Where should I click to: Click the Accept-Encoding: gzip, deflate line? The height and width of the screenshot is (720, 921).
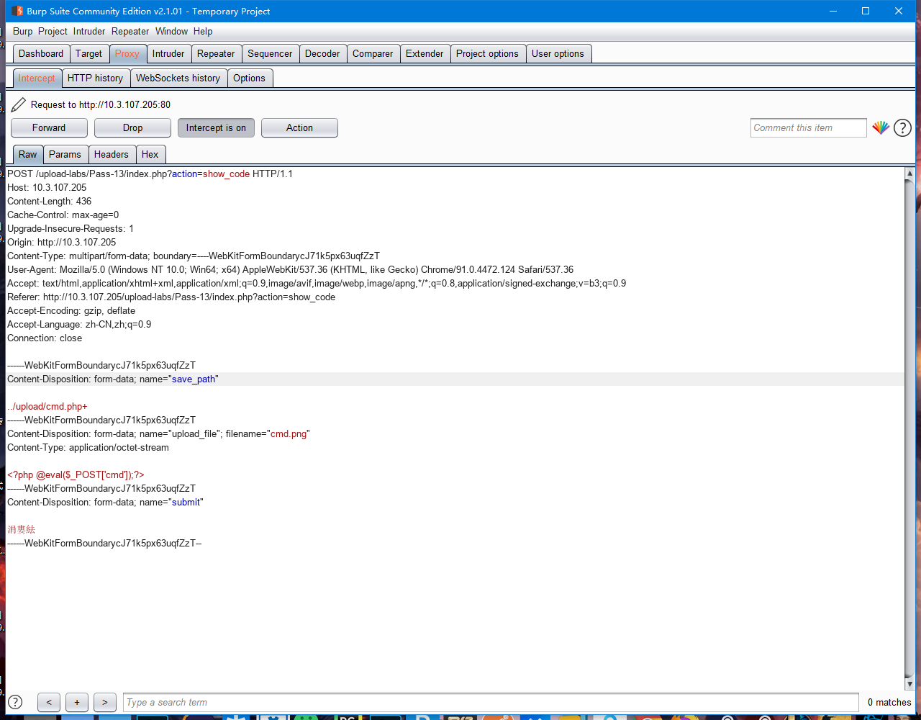coord(71,310)
